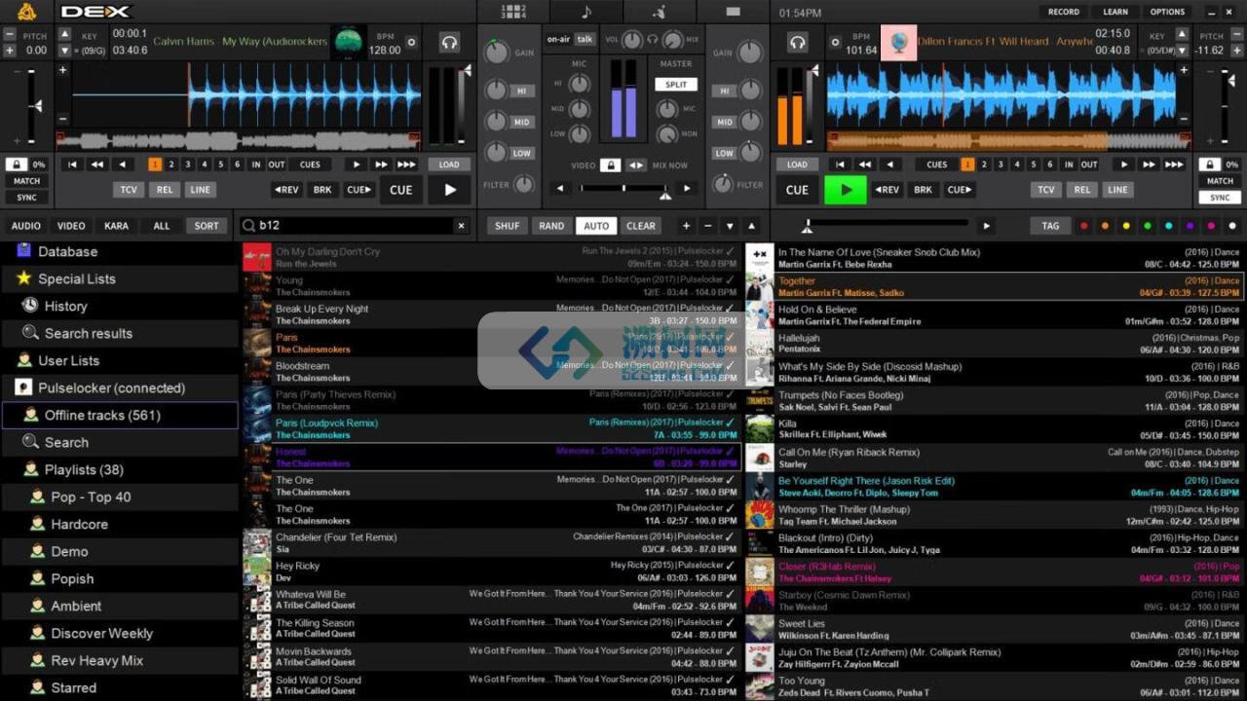Zoom in the left deck waveform with plus
This screenshot has height=701, width=1247.
63,70
